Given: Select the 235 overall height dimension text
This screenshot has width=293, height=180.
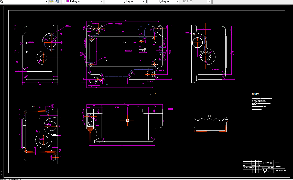Looking at the screenshot, I should pos(170,52).
